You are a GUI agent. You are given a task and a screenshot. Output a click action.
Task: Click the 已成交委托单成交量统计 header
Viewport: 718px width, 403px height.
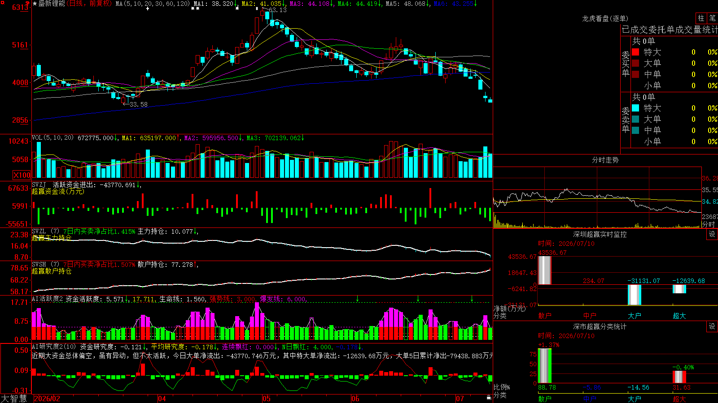tap(670, 30)
